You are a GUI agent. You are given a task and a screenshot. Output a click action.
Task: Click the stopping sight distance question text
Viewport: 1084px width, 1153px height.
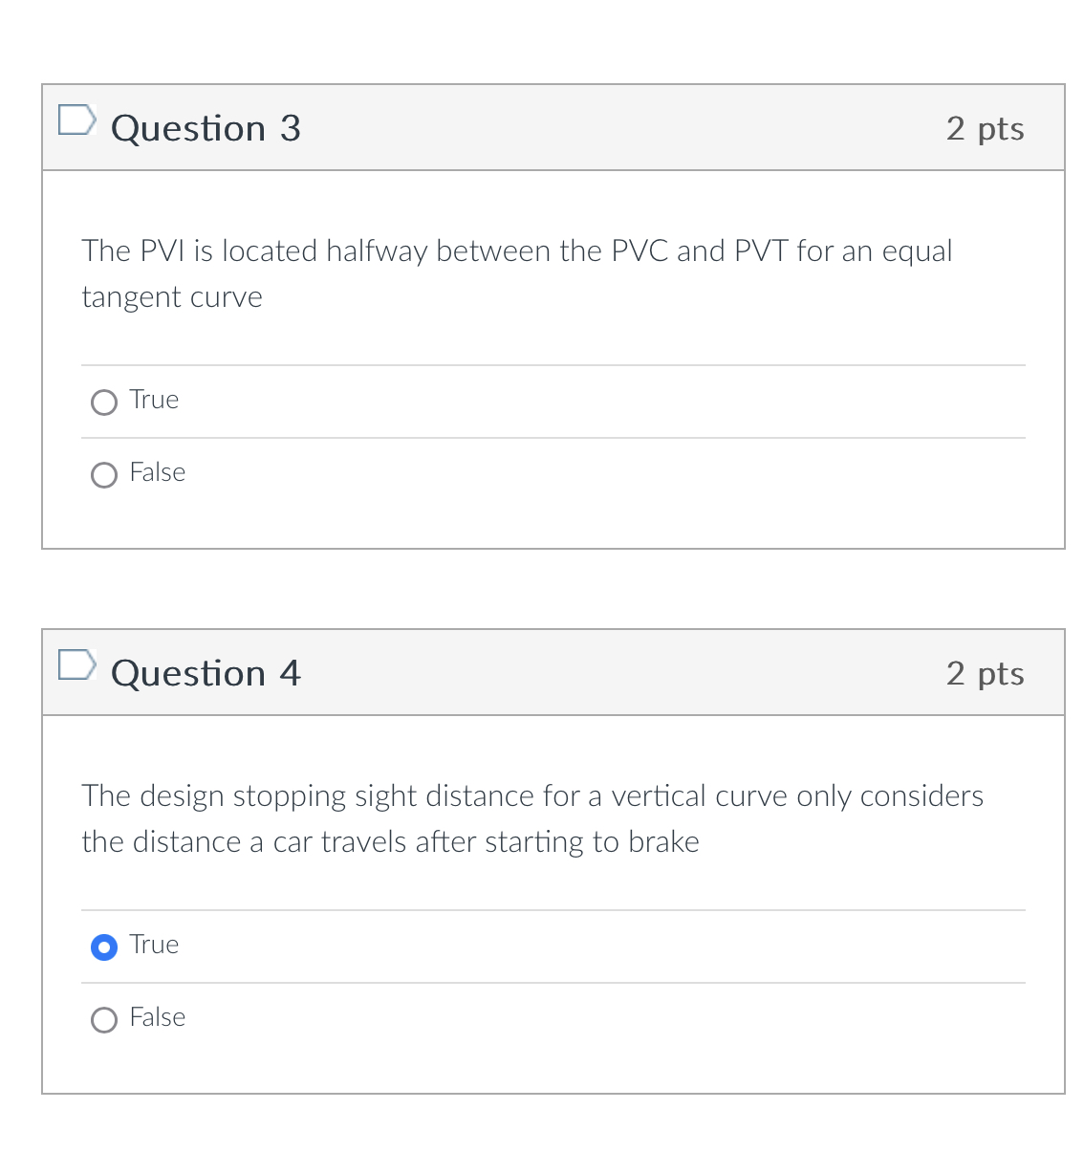(531, 818)
